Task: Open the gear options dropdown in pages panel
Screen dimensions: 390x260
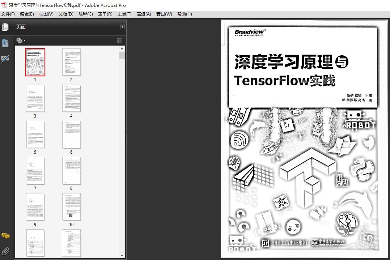Action: [x=21, y=40]
